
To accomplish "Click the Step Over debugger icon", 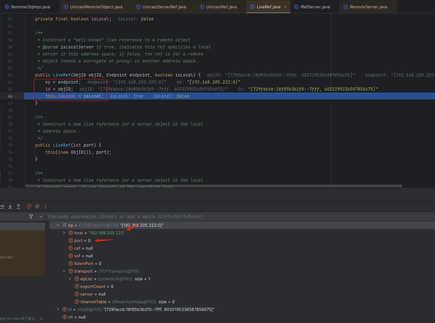I will click(2, 206).
